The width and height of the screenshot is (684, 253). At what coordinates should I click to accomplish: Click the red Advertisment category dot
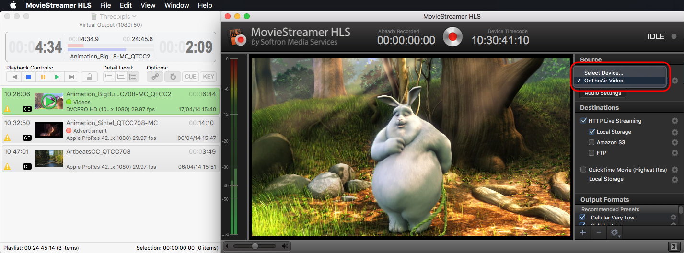pos(69,131)
